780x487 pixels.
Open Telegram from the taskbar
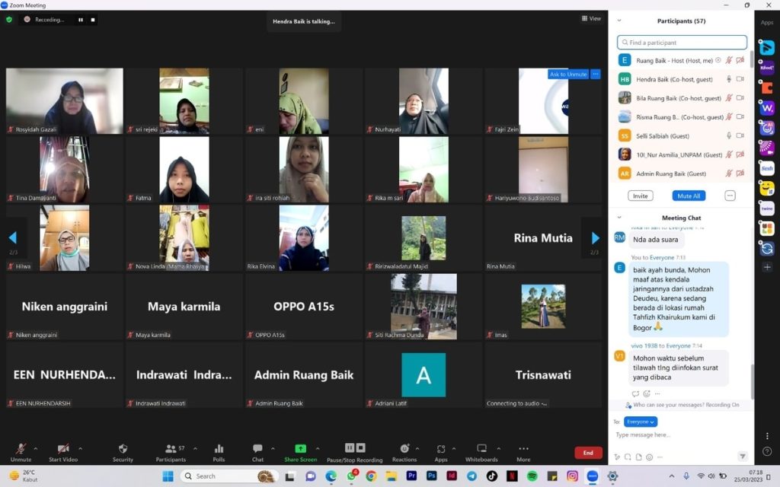472,476
